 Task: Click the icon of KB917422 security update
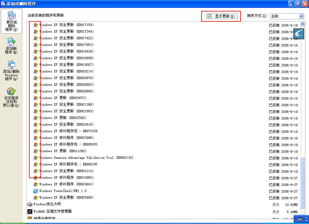(36, 38)
